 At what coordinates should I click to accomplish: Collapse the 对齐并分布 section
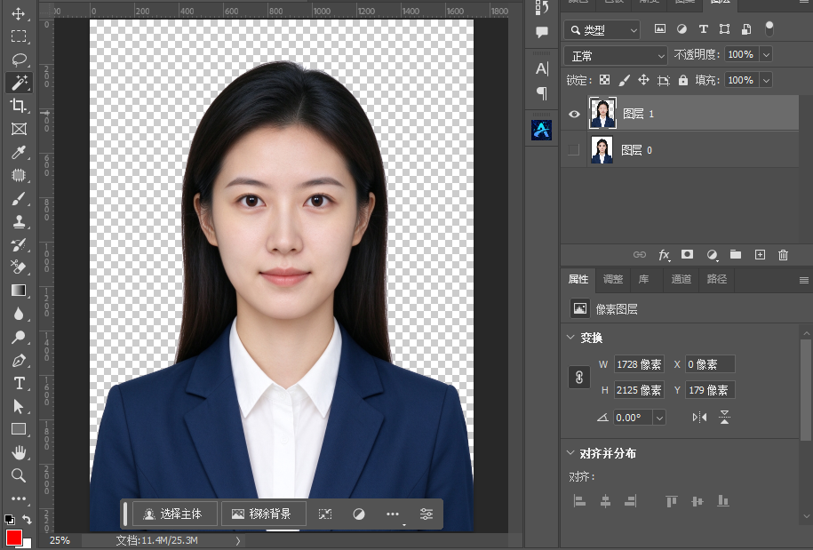point(570,452)
